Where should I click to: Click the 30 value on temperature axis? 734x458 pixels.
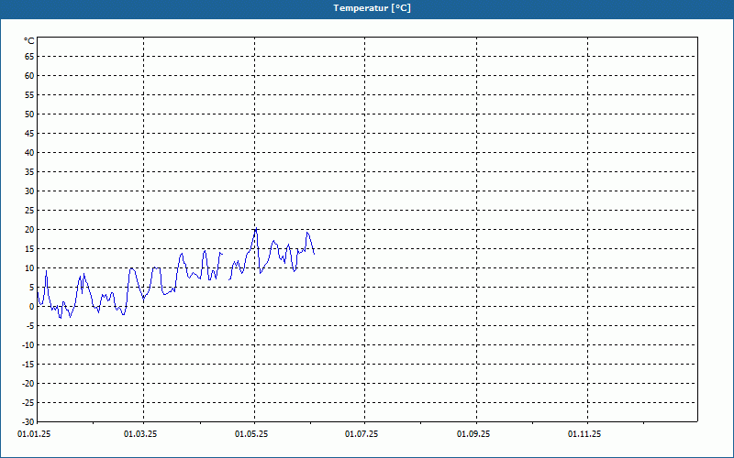[29, 191]
